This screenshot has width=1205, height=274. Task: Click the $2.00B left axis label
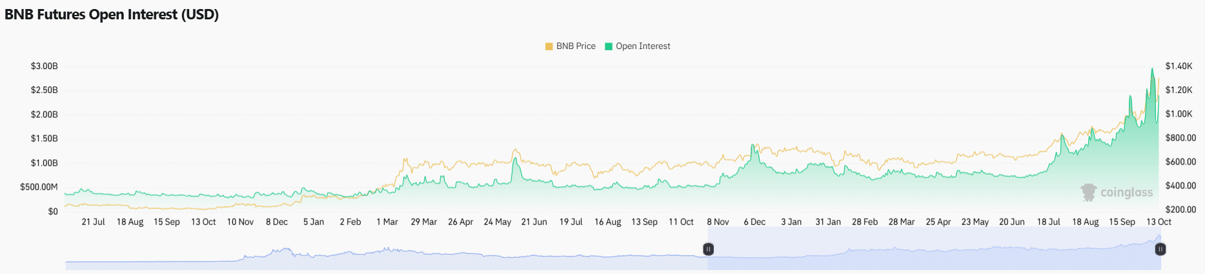click(x=45, y=115)
